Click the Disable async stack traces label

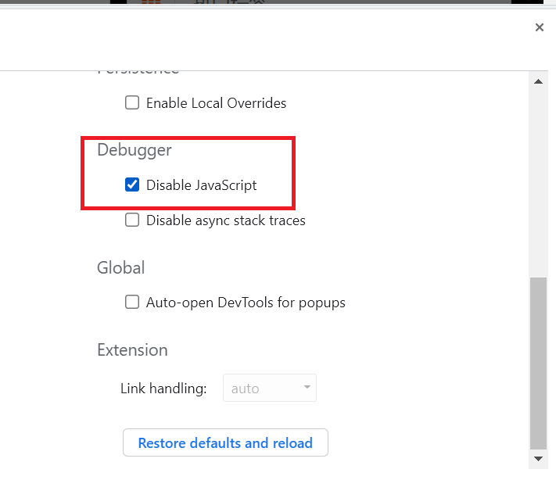coord(225,220)
